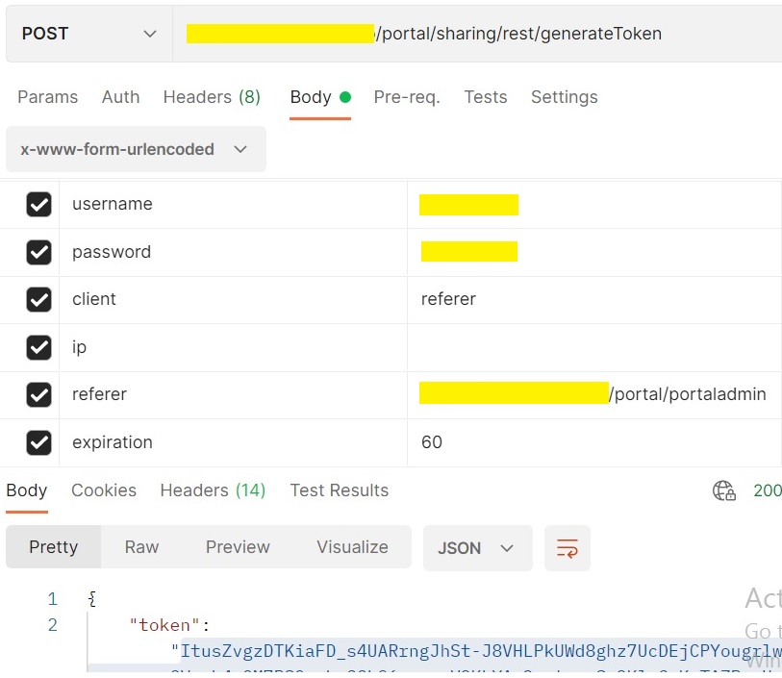Open the POST request method dropdown
The height and width of the screenshot is (678, 782).
click(x=88, y=32)
